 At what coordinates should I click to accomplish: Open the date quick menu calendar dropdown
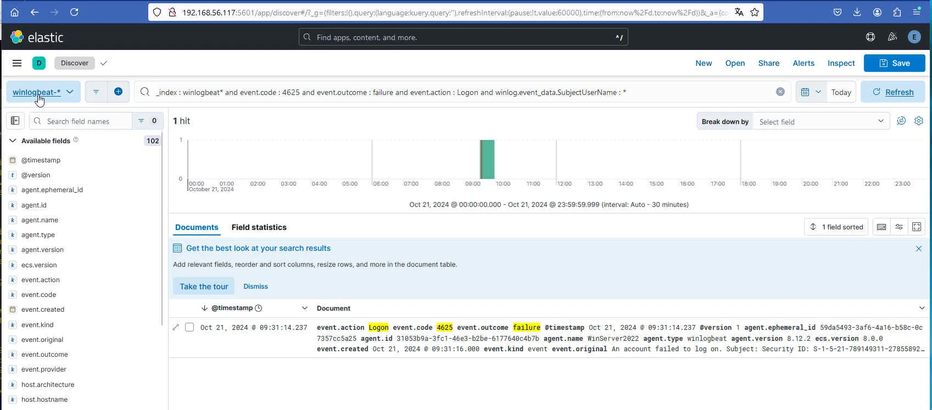click(811, 92)
